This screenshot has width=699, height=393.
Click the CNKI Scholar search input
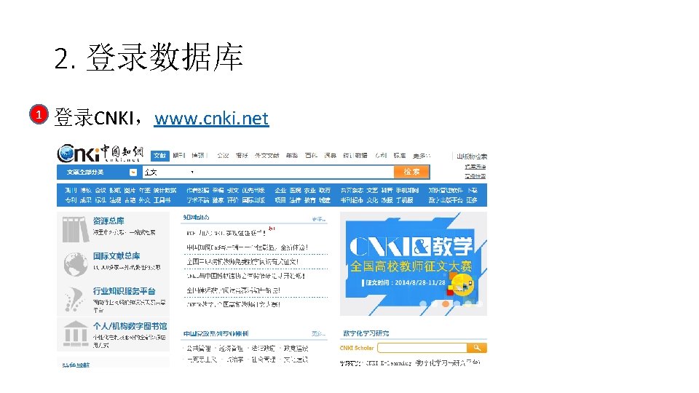(422, 348)
